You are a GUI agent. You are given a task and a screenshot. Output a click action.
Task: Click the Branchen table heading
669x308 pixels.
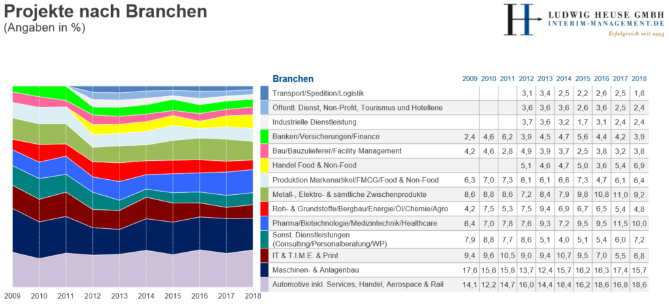tap(293, 78)
